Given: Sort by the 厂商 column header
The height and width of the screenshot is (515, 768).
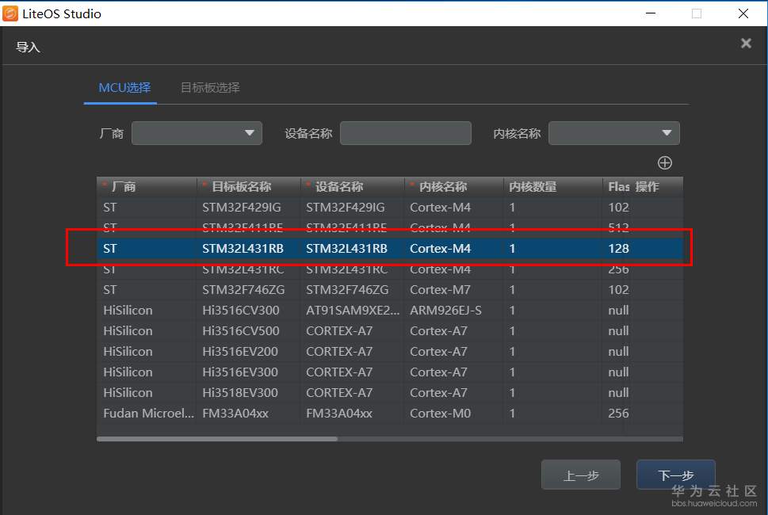Looking at the screenshot, I should click(147, 186).
